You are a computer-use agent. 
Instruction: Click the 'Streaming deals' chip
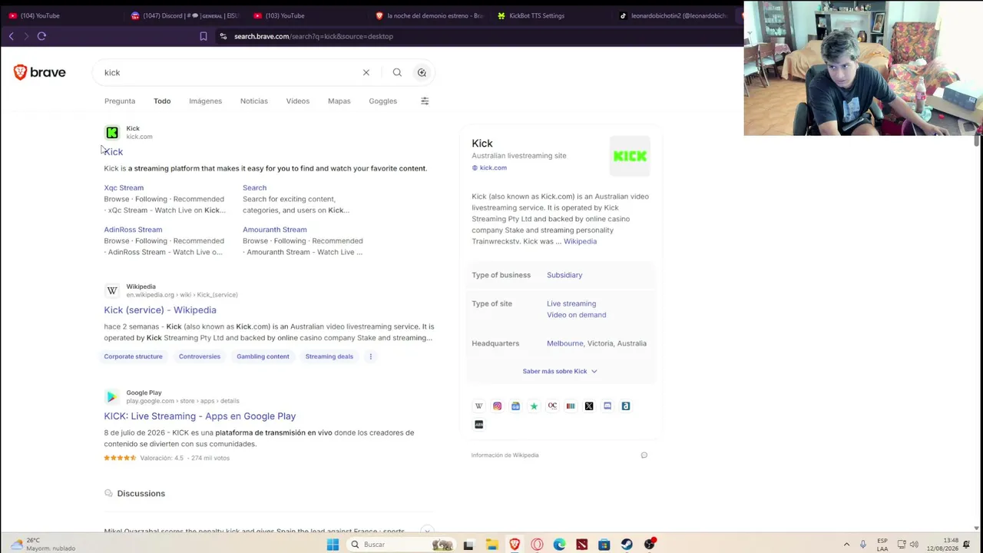[x=329, y=356]
